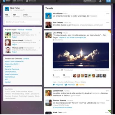
Task: Reply to Lisa Wang's tweet
Action: (58, 85)
